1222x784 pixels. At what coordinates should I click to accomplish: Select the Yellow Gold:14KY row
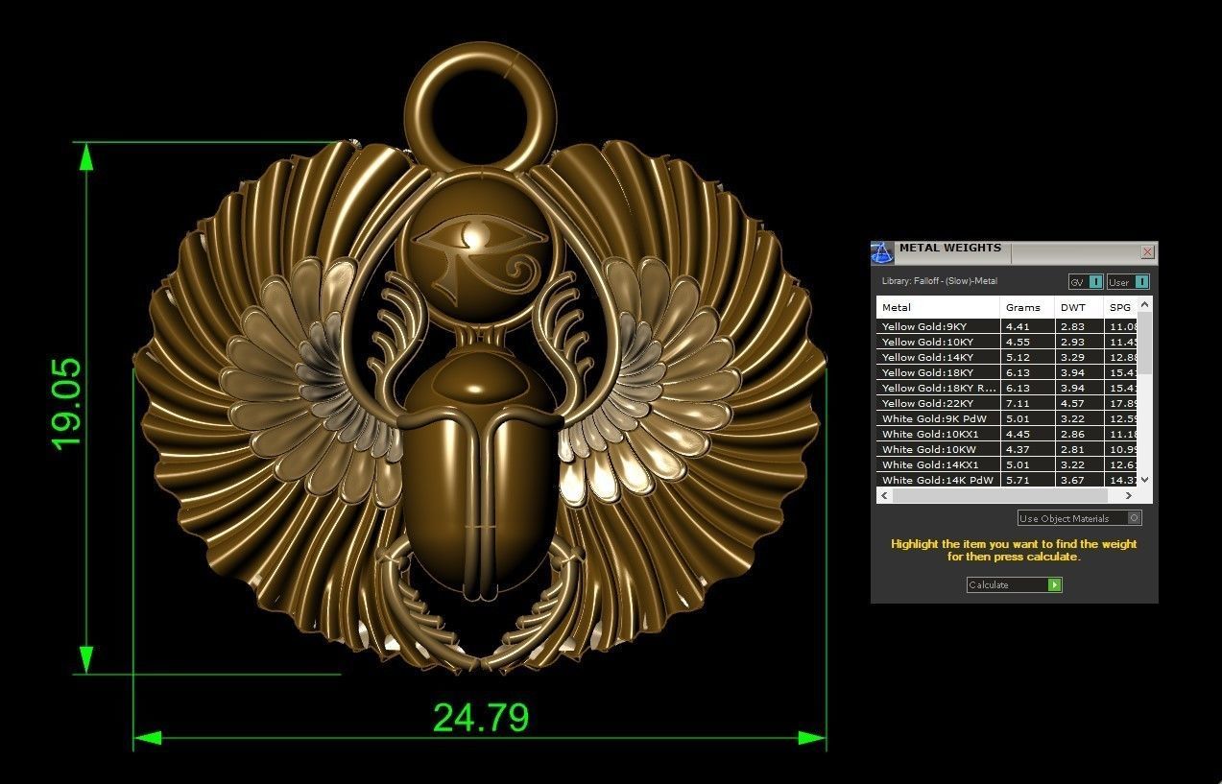pyautogui.click(x=1007, y=357)
